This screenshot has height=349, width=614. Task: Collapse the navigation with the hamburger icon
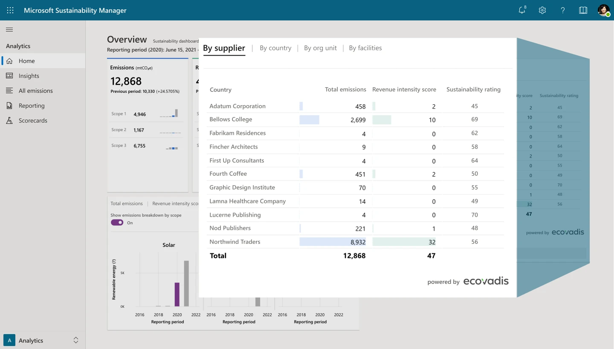tap(9, 30)
